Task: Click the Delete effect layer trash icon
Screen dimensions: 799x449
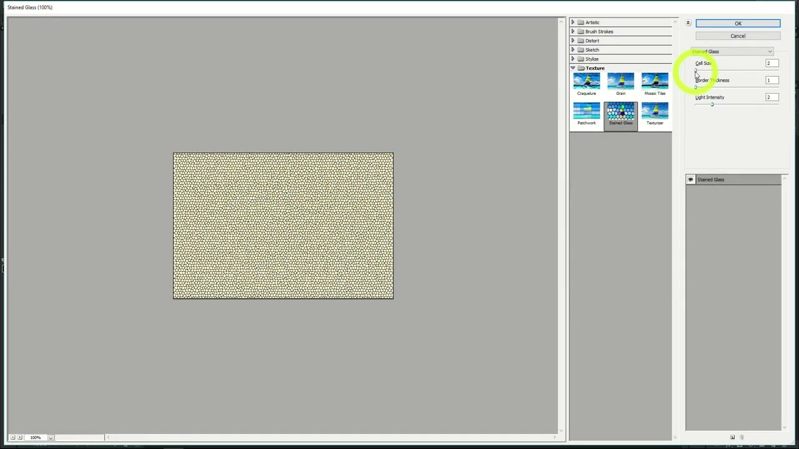Action: click(742, 437)
